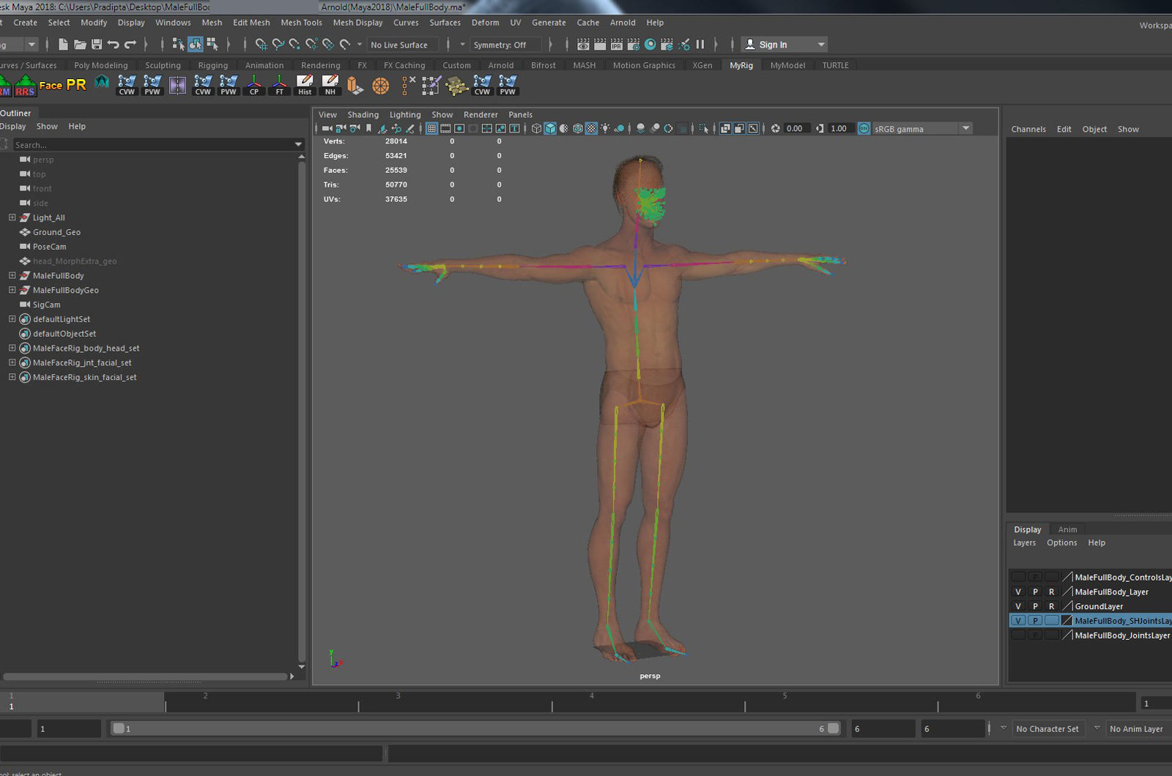Image resolution: width=1172 pixels, height=776 pixels.
Task: Expand the MaleFullBody node in Outliner
Action: (12, 276)
